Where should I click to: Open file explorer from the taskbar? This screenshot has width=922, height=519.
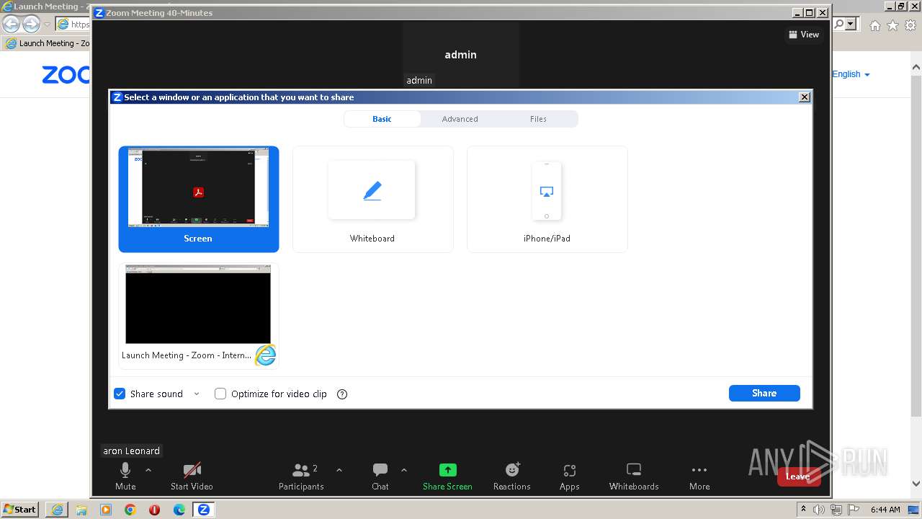pos(81,510)
